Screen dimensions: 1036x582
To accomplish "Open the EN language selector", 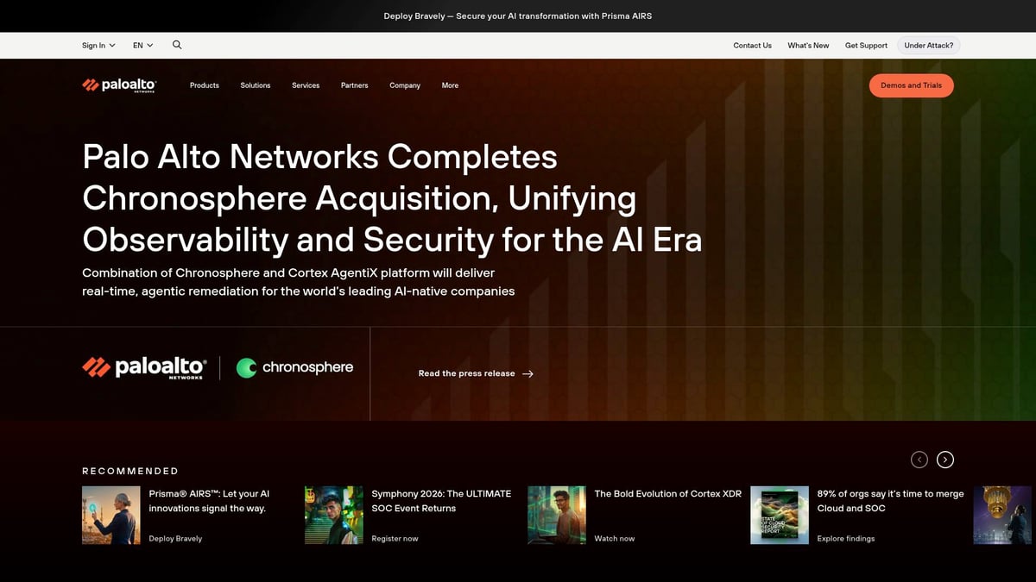I will click(142, 45).
